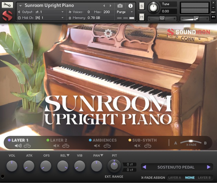217x183 pixels.
Task: Click the Tune knob
Action: coord(153,8)
